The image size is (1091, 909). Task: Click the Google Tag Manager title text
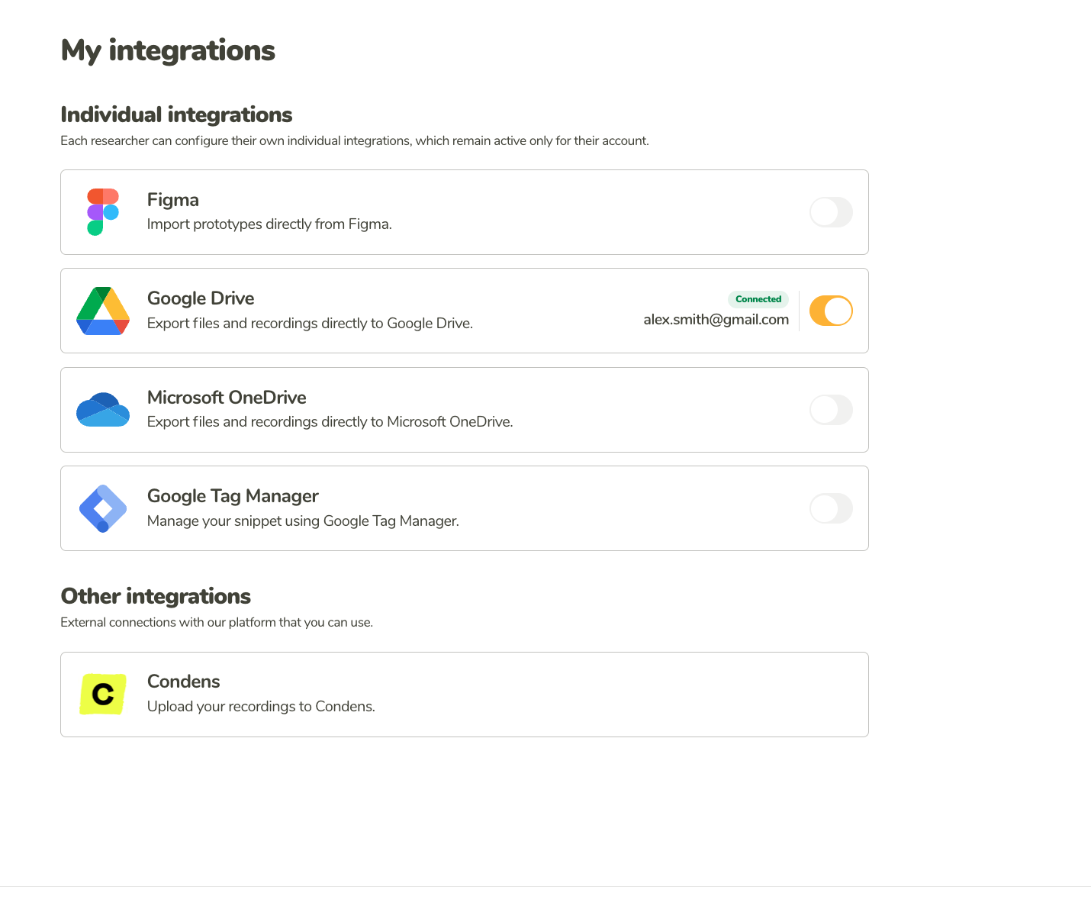tap(233, 496)
